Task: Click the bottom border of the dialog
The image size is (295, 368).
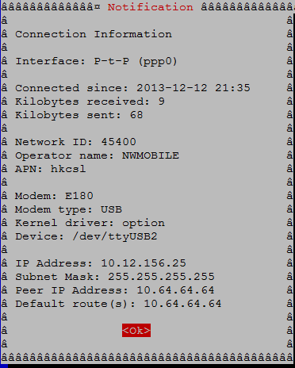Action: tap(147, 358)
